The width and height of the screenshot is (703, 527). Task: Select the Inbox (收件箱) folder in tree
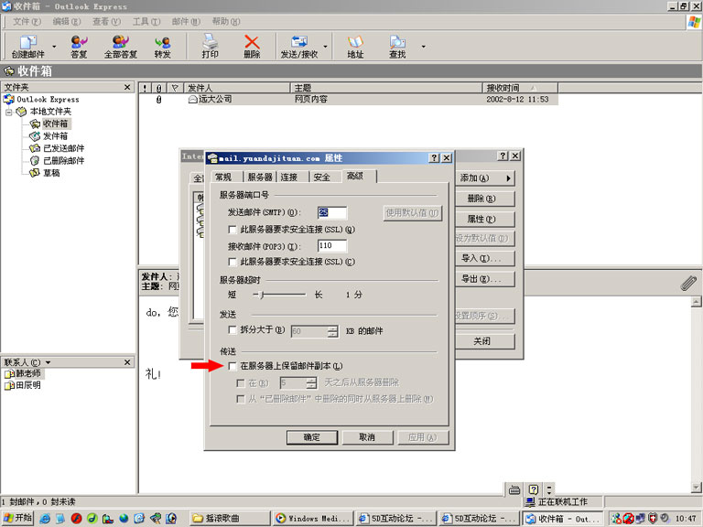pyautogui.click(x=55, y=124)
